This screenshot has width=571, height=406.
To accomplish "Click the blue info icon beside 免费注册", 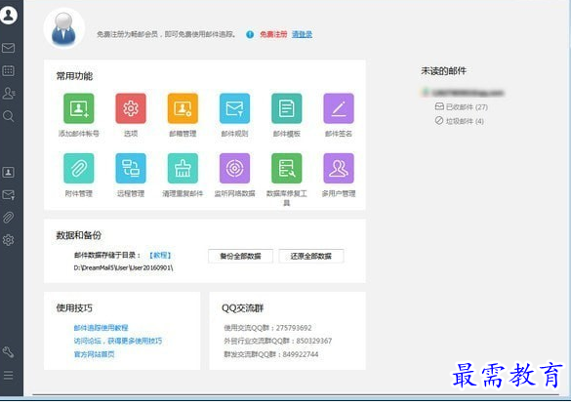I will pyautogui.click(x=250, y=34).
